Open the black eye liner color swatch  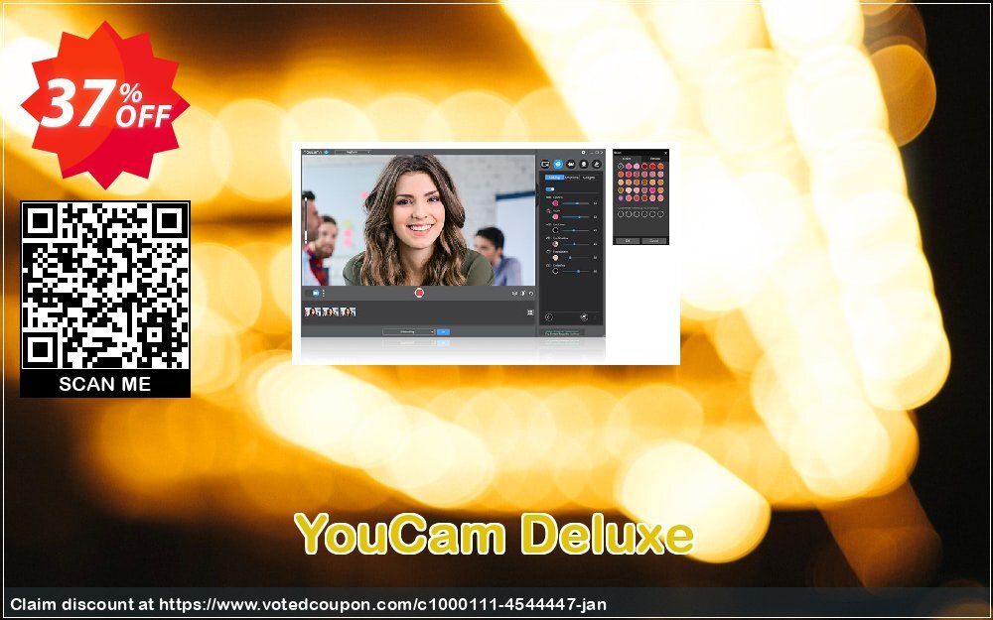tap(555, 230)
